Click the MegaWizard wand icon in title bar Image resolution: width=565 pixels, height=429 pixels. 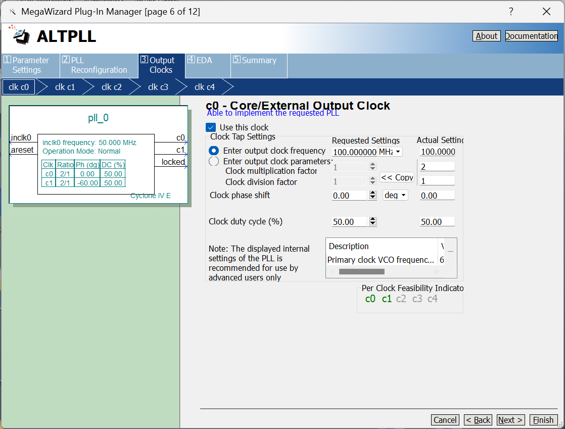tap(13, 12)
